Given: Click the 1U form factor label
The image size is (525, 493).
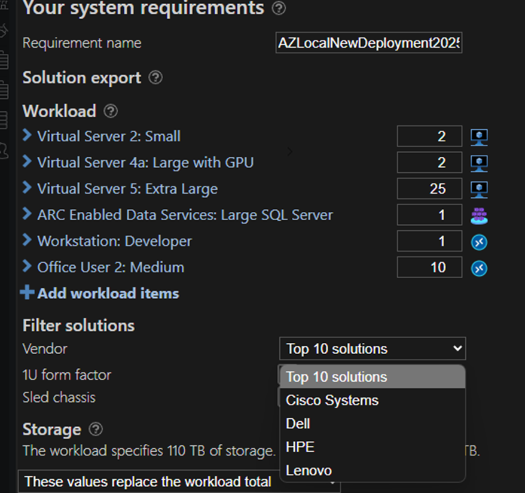Looking at the screenshot, I should [x=66, y=375].
